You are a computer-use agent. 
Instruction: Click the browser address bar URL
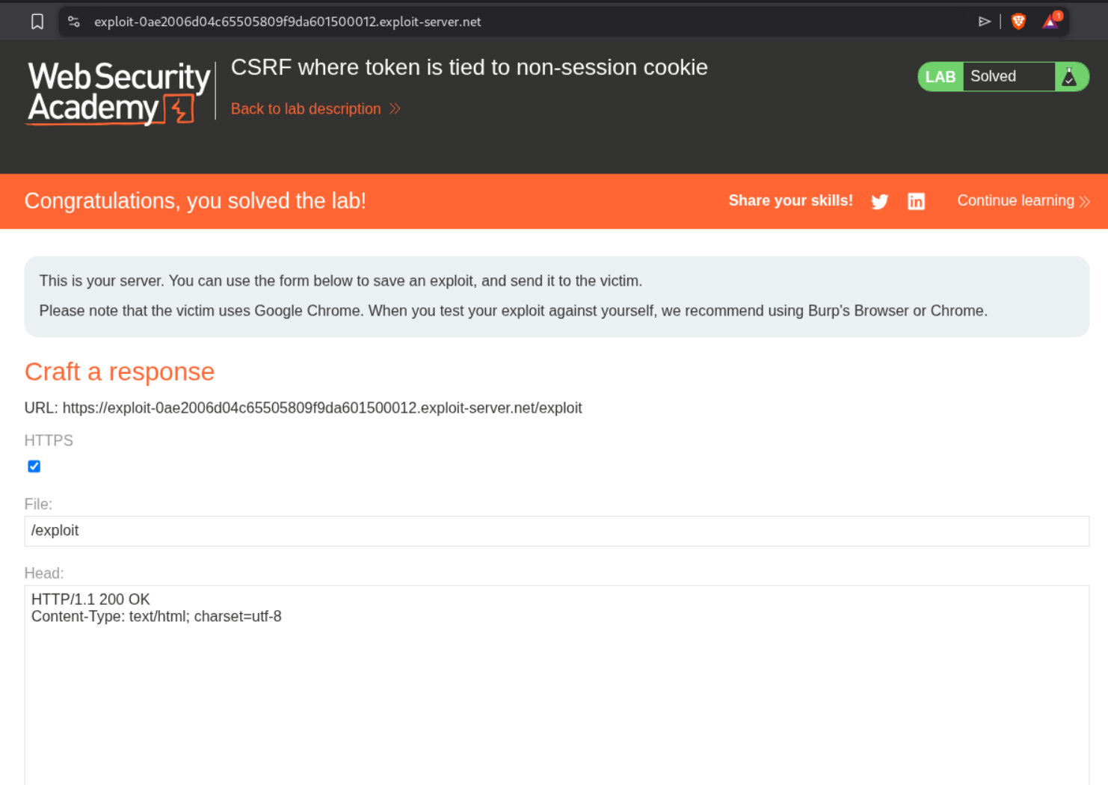click(288, 22)
